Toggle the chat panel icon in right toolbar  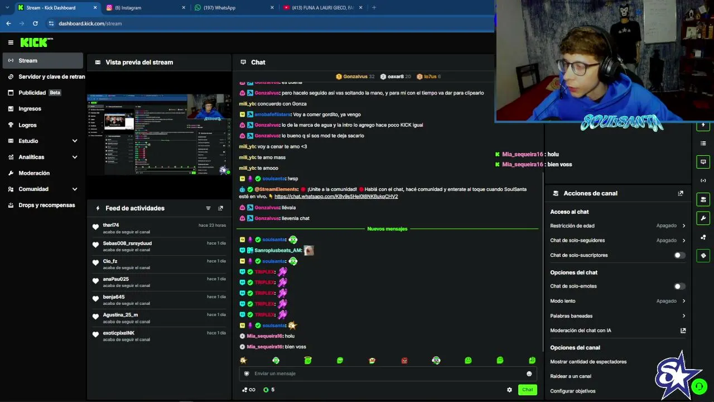703,162
